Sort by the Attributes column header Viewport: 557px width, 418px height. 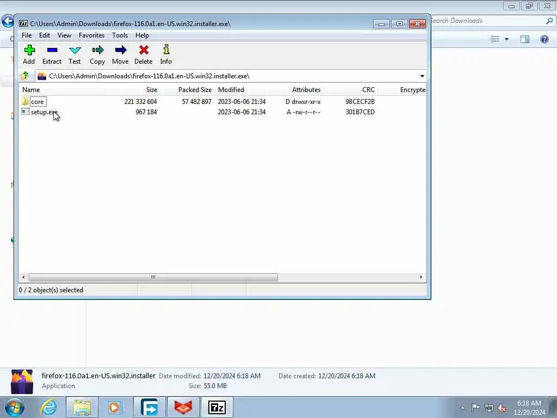coord(297,90)
